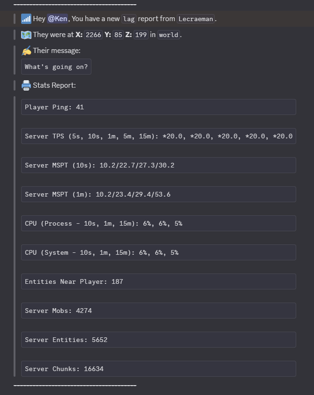Screen dimensions: 314x395
Task: Click the Lecraeman player name tag
Action: [x=195, y=19]
